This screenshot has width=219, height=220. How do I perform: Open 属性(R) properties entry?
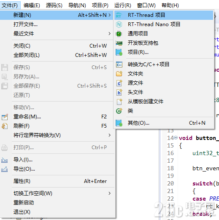[57, 181]
